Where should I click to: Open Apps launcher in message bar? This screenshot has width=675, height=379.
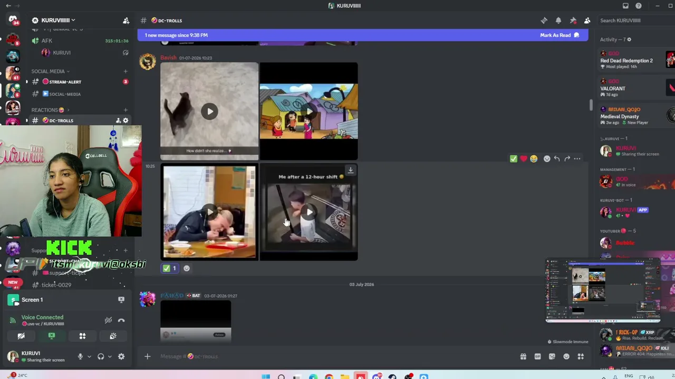click(581, 356)
